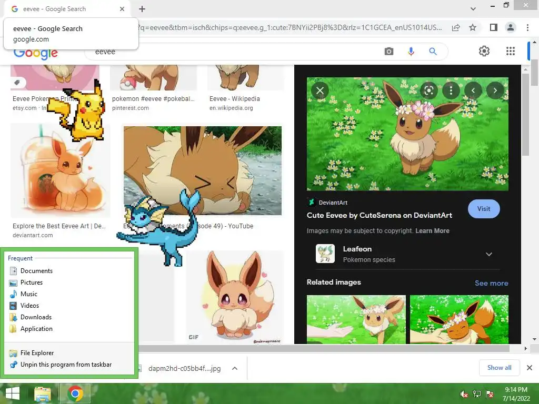The height and width of the screenshot is (404, 539).
Task: Open the Starbucks Eevee art thumbnail
Action: pos(60,171)
